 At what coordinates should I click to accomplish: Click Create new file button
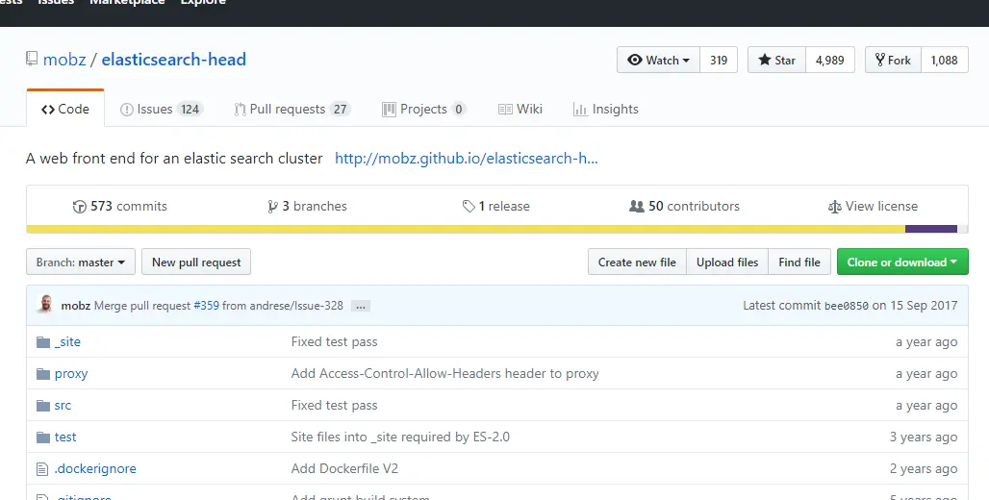pos(637,262)
